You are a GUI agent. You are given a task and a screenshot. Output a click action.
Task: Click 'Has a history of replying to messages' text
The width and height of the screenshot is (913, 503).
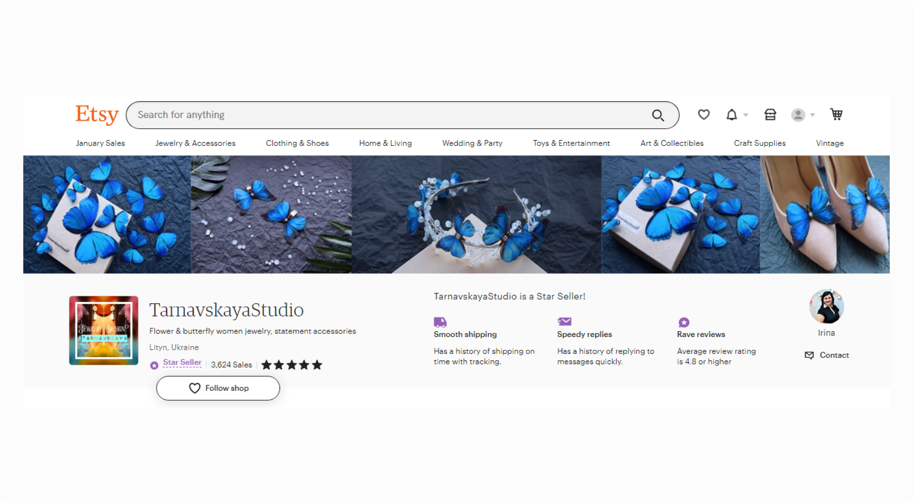(605, 356)
